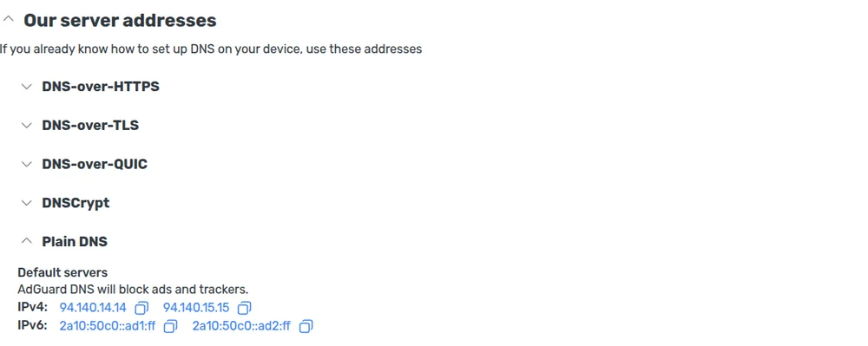This screenshot has height=346, width=868.
Task: Open the DNS-over-HTTPS section title
Action: click(101, 87)
